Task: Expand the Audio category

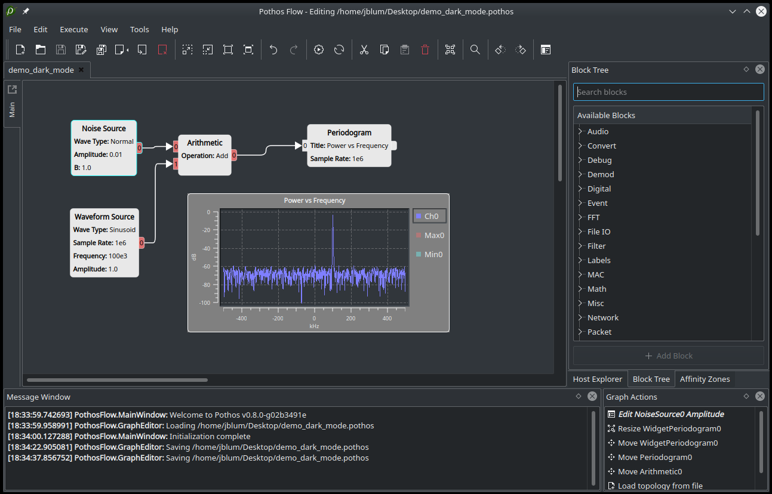Action: coord(580,131)
